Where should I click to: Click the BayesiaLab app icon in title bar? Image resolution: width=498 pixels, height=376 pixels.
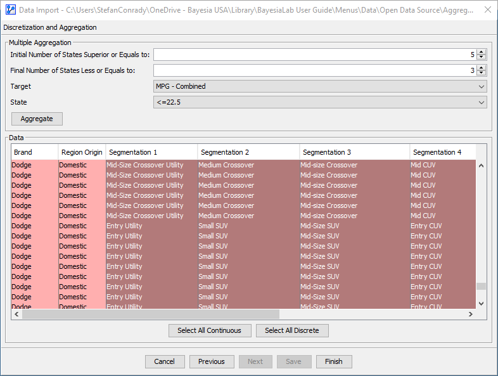11,10
